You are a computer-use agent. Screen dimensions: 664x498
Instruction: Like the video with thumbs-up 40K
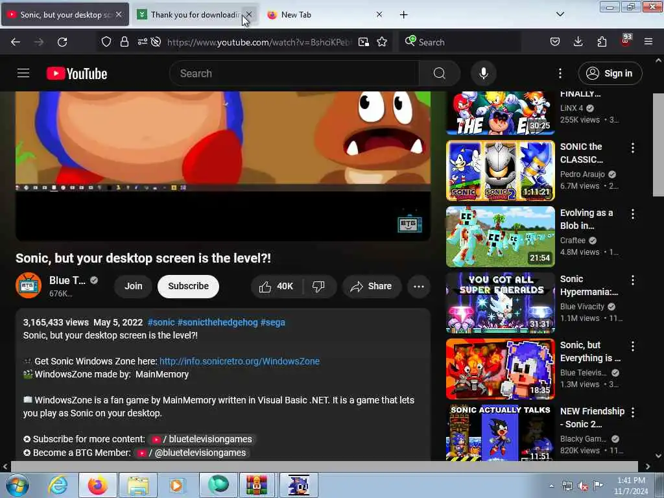point(277,286)
